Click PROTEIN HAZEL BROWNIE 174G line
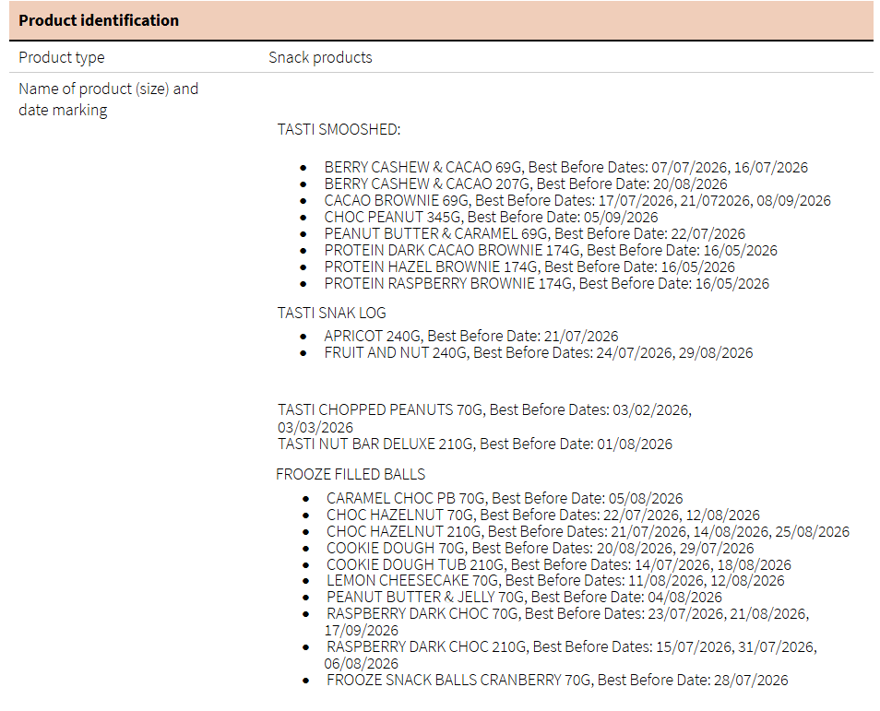 tap(529, 267)
